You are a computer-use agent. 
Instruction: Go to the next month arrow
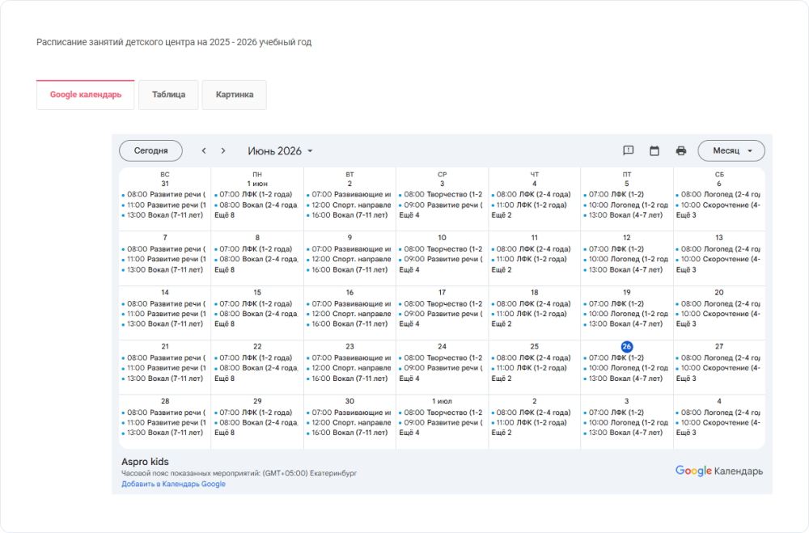[223, 150]
